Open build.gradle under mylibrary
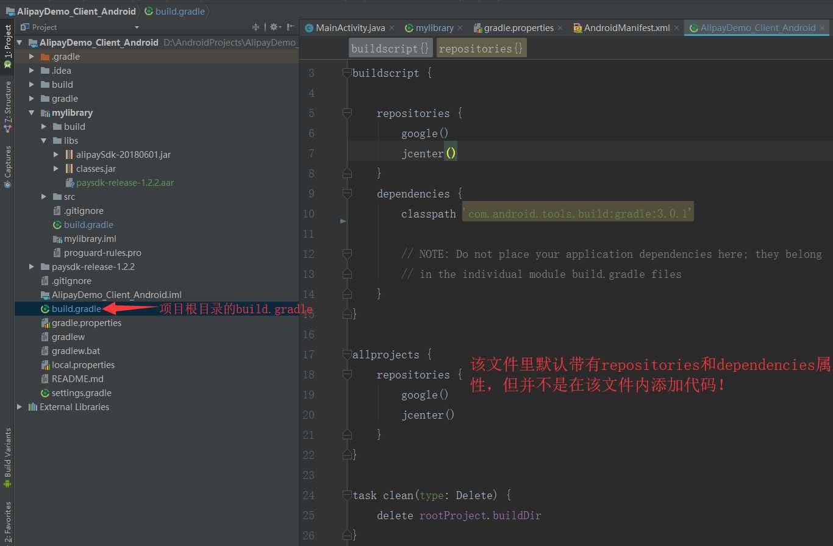 88,225
